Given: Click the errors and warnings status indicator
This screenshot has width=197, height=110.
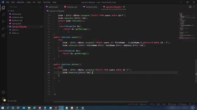Looking at the screenshot, I should point(6,104).
